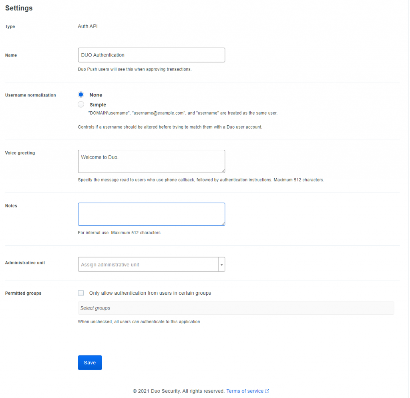Click the text 'For internal use. Maximum 512 characters.'

pos(120,233)
